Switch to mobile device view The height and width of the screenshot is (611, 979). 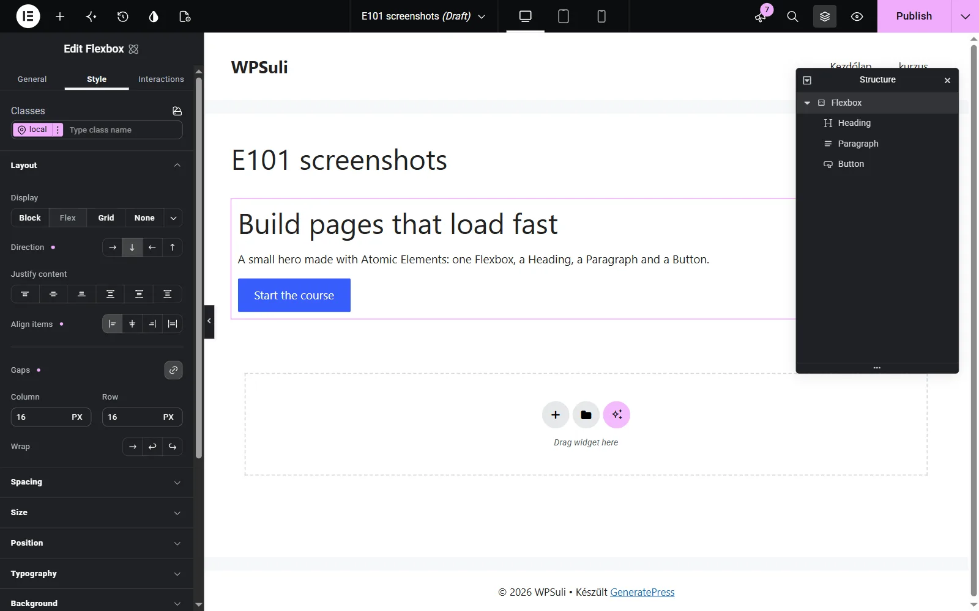pyautogui.click(x=601, y=16)
